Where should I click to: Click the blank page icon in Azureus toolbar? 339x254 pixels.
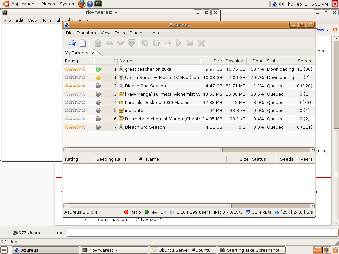pos(83,43)
